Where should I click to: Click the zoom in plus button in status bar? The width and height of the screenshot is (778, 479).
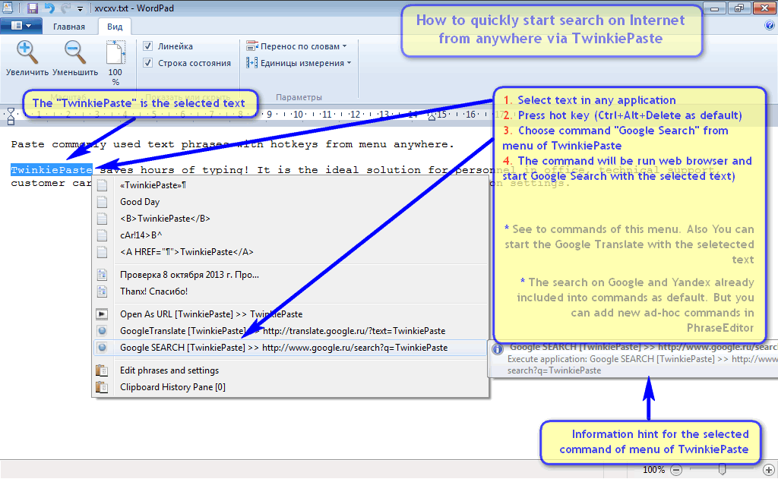[769, 470]
